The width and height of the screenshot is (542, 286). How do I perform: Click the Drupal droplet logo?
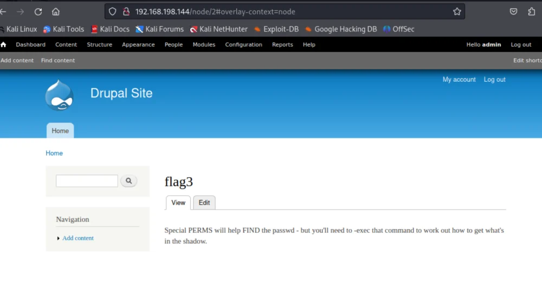click(x=60, y=95)
